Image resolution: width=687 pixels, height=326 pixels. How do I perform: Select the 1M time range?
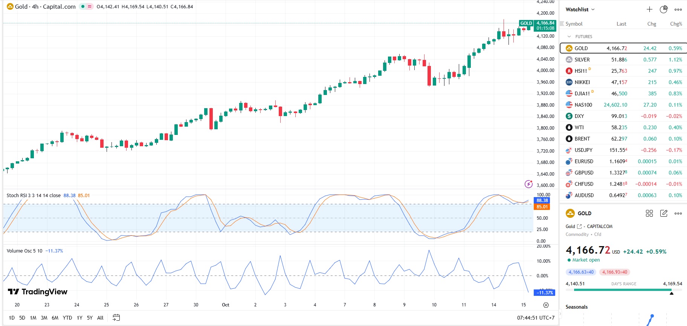coord(33,318)
